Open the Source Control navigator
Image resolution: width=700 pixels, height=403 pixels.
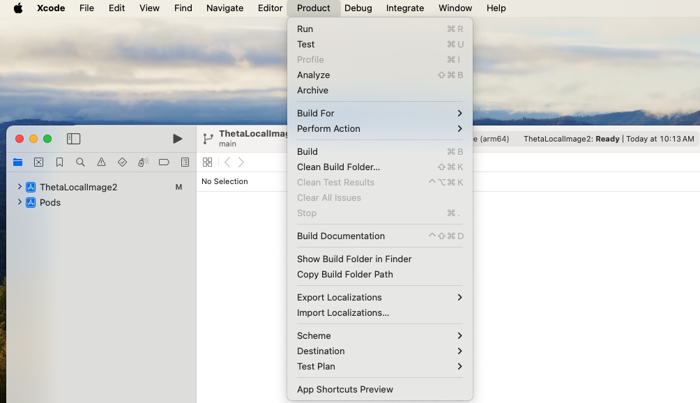pos(39,162)
